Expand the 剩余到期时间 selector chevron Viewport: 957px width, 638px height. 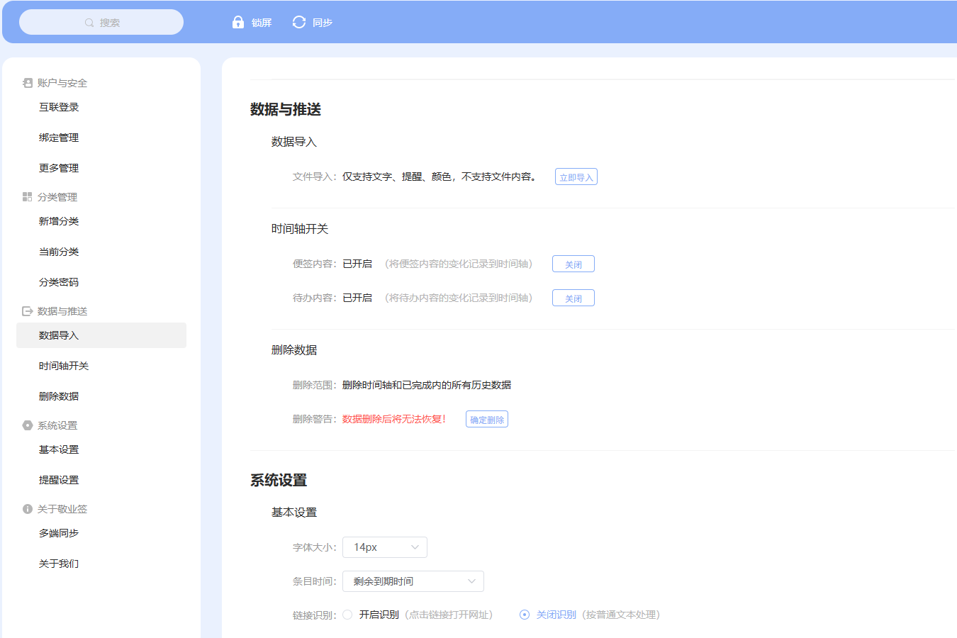pos(471,581)
